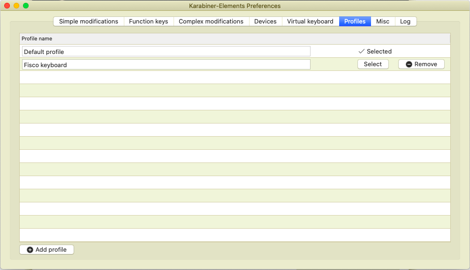
Task: Open the Devices tab
Action: 265,21
